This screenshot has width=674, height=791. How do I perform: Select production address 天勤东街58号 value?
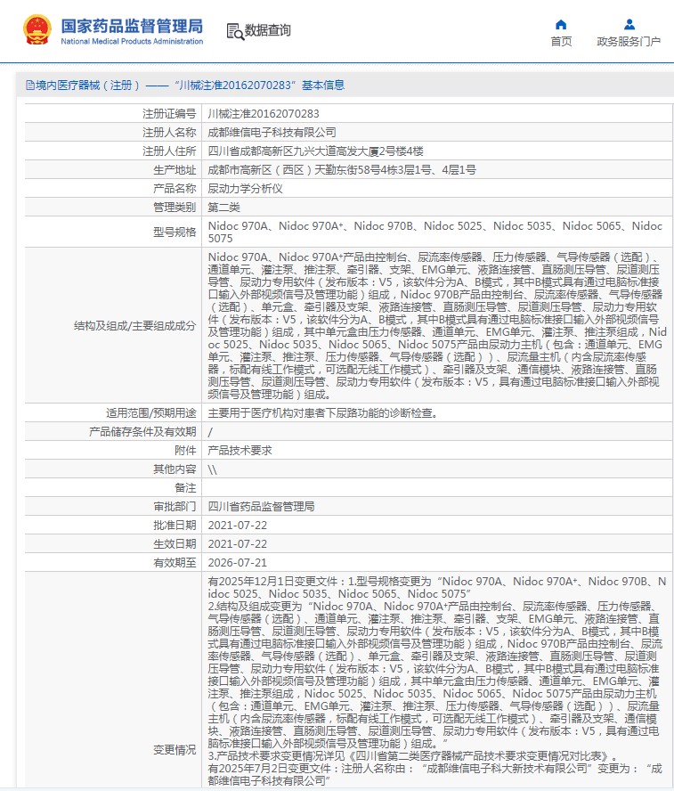(x=342, y=170)
